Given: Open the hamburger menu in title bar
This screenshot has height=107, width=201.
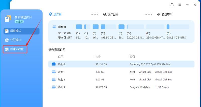Looking at the screenshot, I should tap(180, 5).
